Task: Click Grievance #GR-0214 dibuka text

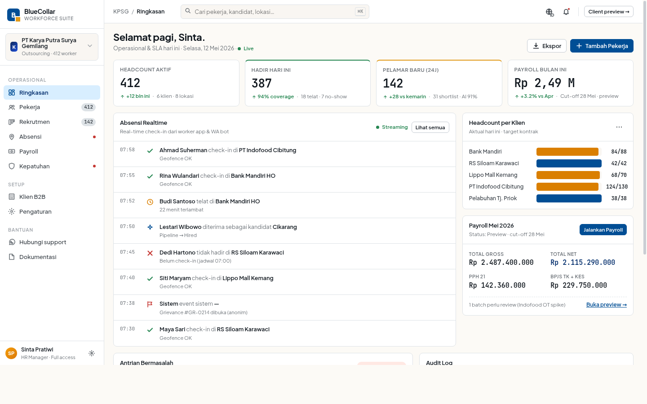Action: (x=204, y=313)
